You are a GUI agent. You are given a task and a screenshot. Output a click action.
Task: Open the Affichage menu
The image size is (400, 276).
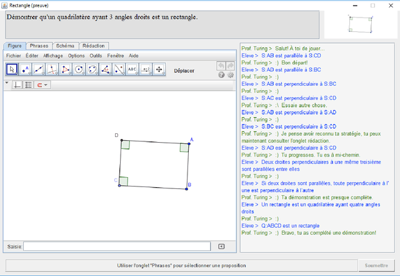point(53,56)
